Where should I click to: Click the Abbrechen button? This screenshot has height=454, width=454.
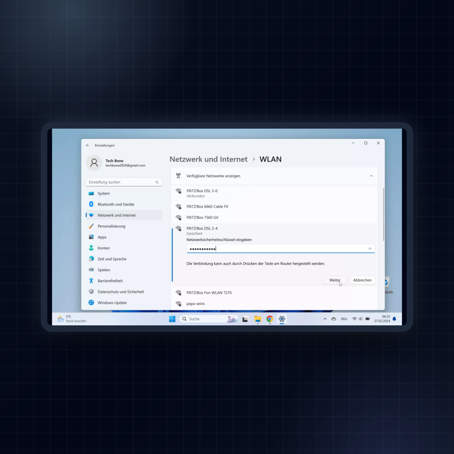click(x=362, y=280)
